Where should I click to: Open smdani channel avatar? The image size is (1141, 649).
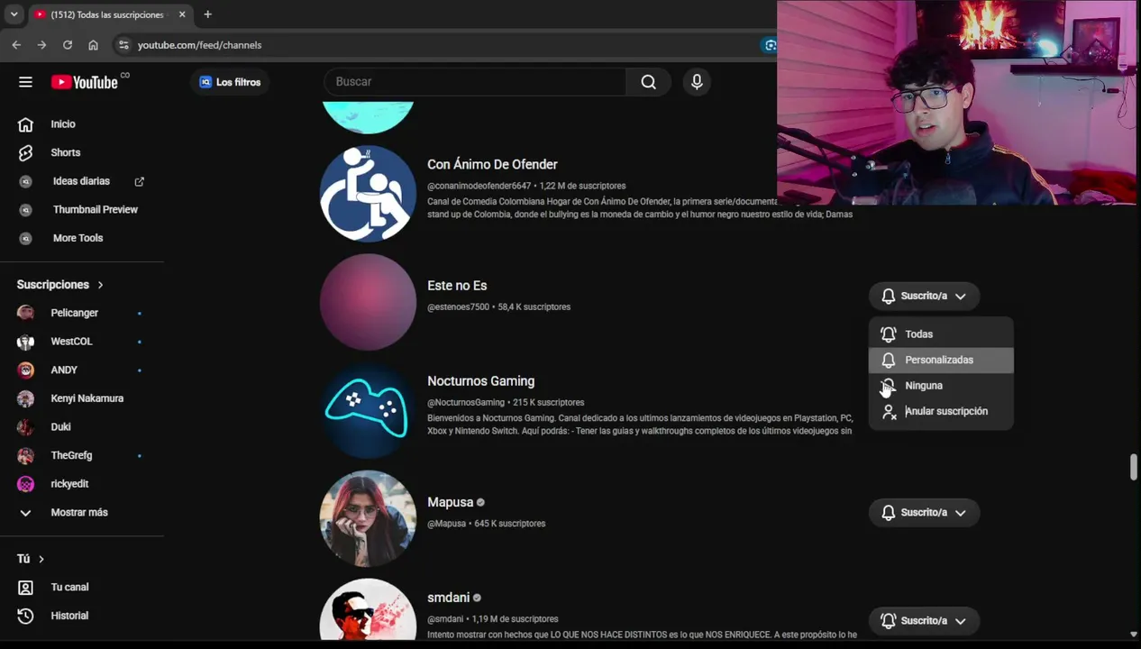tap(368, 610)
